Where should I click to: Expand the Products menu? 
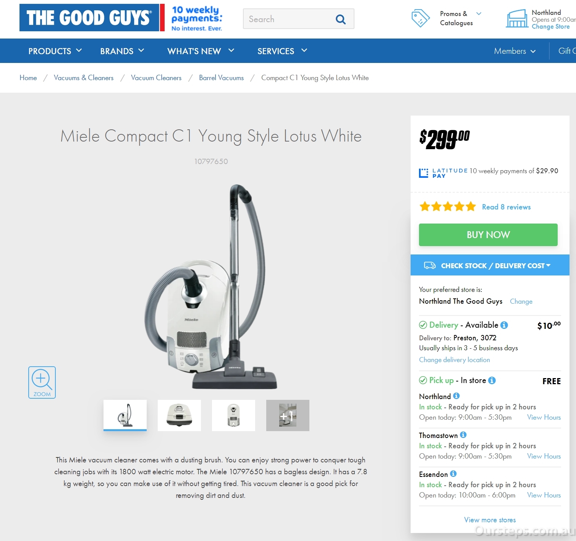[55, 51]
